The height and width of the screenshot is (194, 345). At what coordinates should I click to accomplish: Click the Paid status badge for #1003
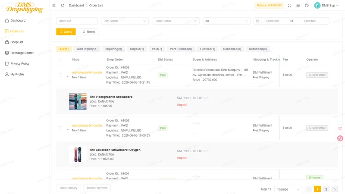click(x=163, y=75)
